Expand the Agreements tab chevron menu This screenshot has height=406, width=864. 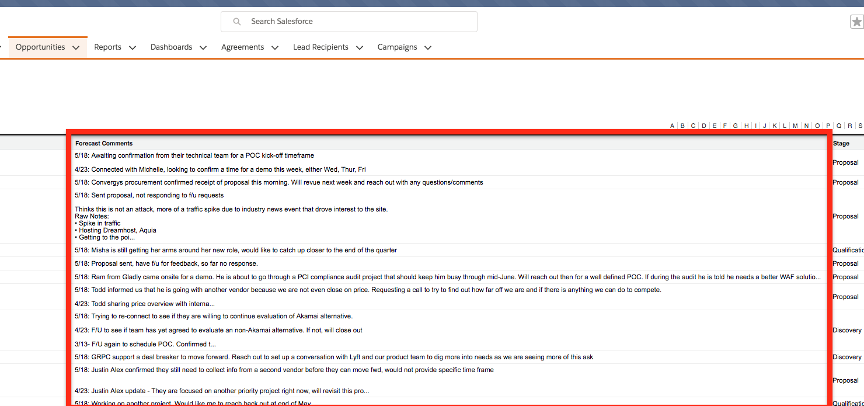coord(274,48)
